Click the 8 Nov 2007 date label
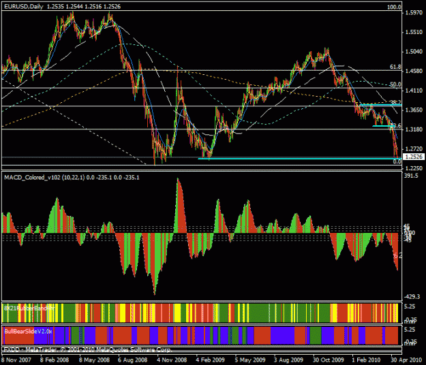The height and width of the screenshot is (365, 426). [x=16, y=360]
